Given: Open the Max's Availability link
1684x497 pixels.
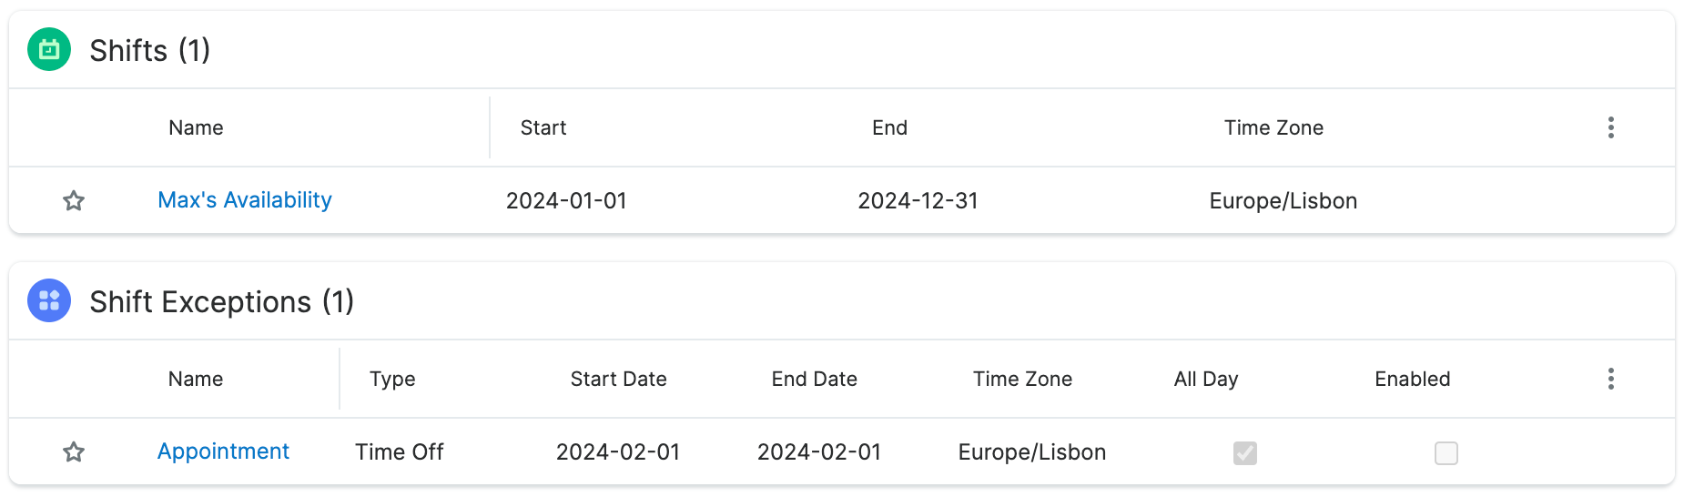Looking at the screenshot, I should coord(244,200).
